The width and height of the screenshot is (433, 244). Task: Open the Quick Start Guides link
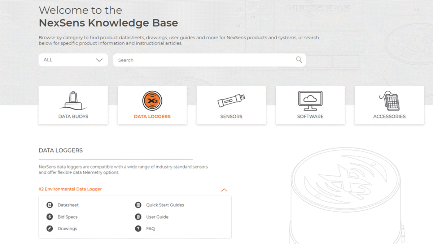[165, 205]
